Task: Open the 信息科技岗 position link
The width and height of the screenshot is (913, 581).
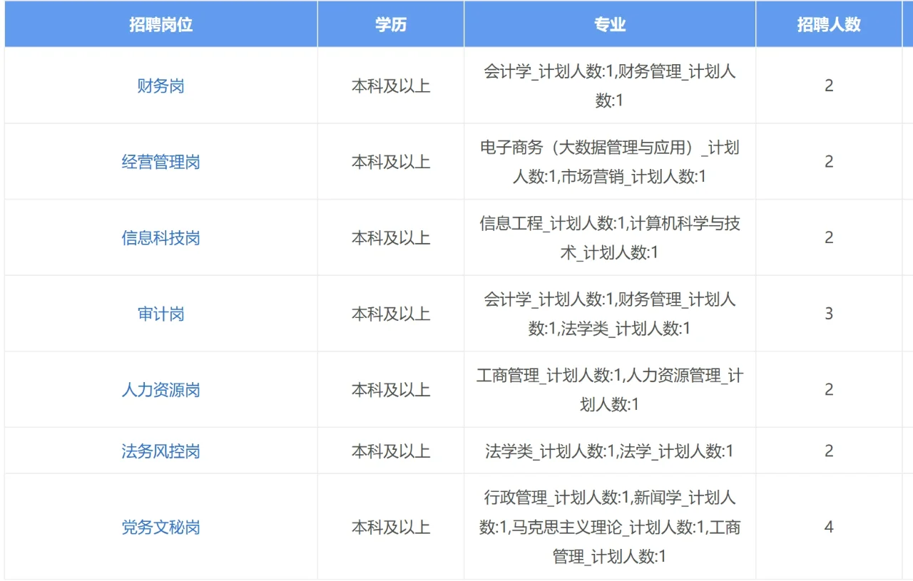Action: click(161, 238)
